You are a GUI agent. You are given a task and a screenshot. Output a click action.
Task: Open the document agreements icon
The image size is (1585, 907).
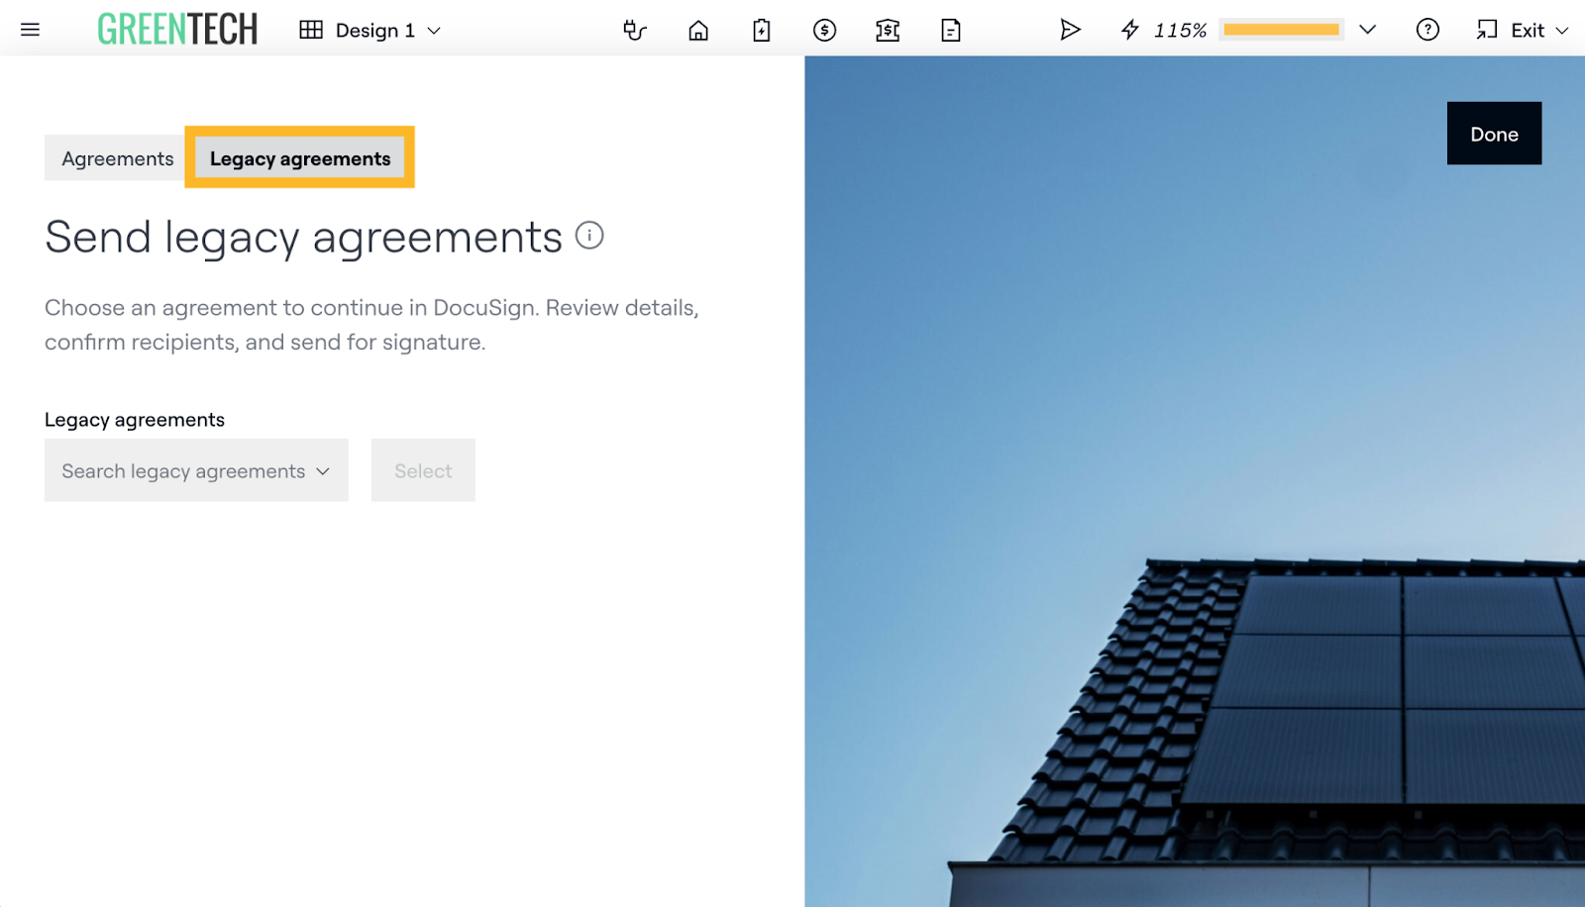click(x=951, y=31)
